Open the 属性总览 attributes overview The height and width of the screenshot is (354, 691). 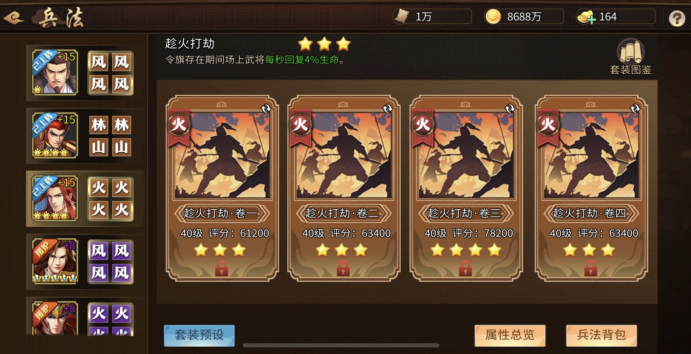510,335
